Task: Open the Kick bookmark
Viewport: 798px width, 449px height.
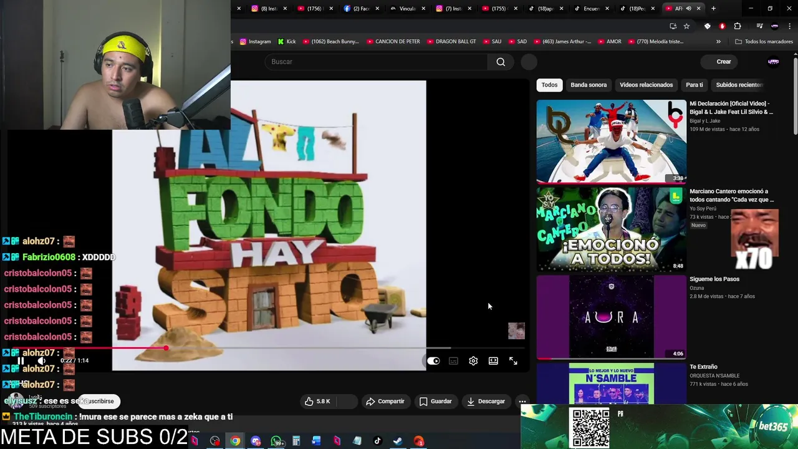Action: coord(287,41)
